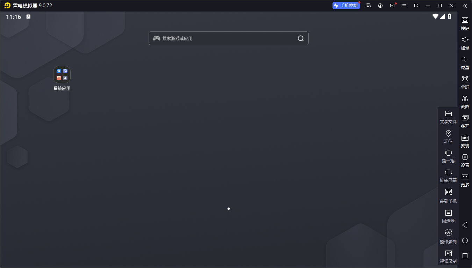This screenshot has width=472, height=268.
Task: Open 共享文件 shared files
Action: 448,117
